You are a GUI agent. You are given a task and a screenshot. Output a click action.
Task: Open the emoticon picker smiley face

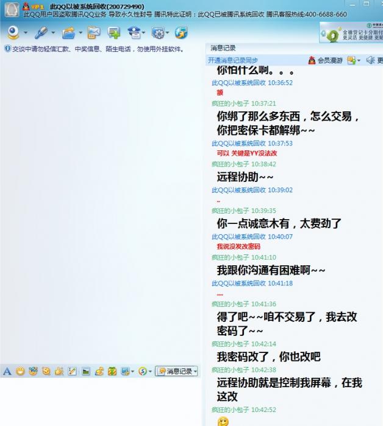tap(20, 371)
